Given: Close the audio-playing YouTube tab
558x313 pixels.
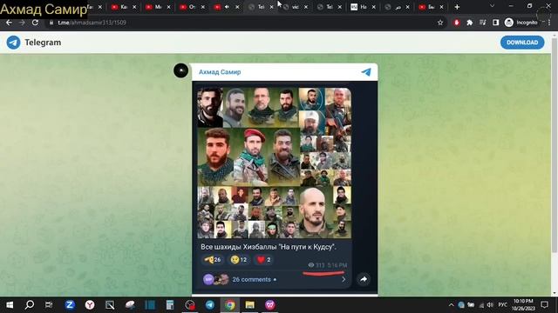Looking at the screenshot, I should (x=237, y=7).
